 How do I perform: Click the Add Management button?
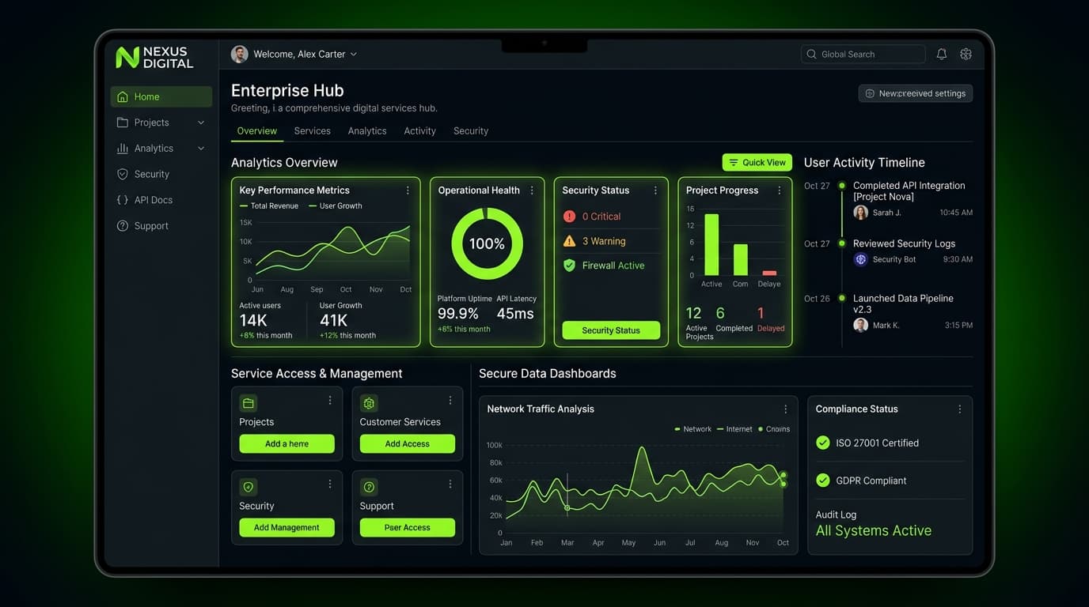pyautogui.click(x=286, y=528)
